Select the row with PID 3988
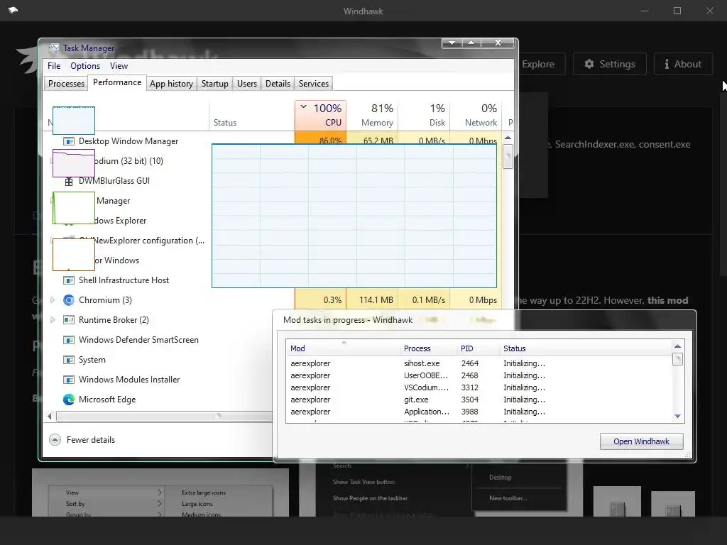The height and width of the screenshot is (545, 727). click(x=479, y=412)
